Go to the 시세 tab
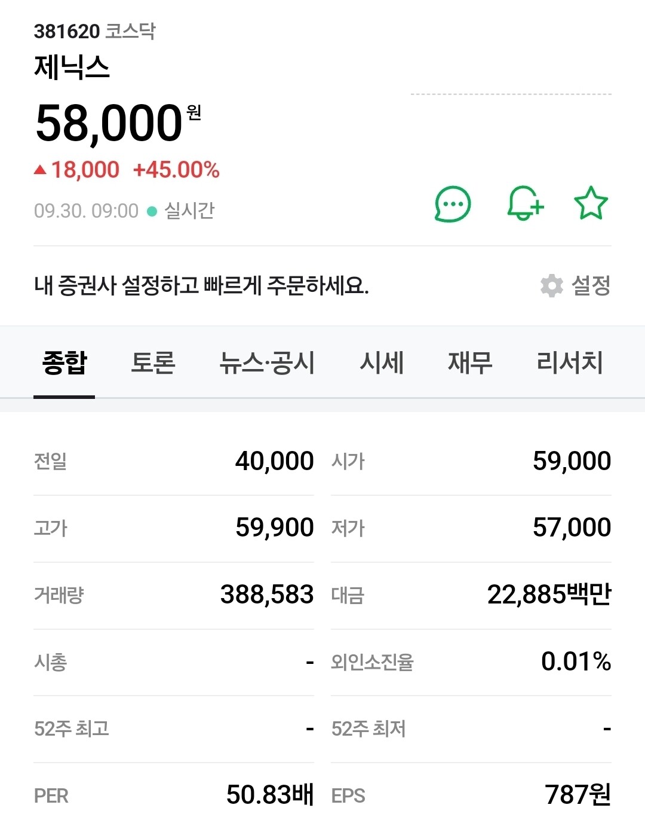The height and width of the screenshot is (820, 645). pos(382,362)
